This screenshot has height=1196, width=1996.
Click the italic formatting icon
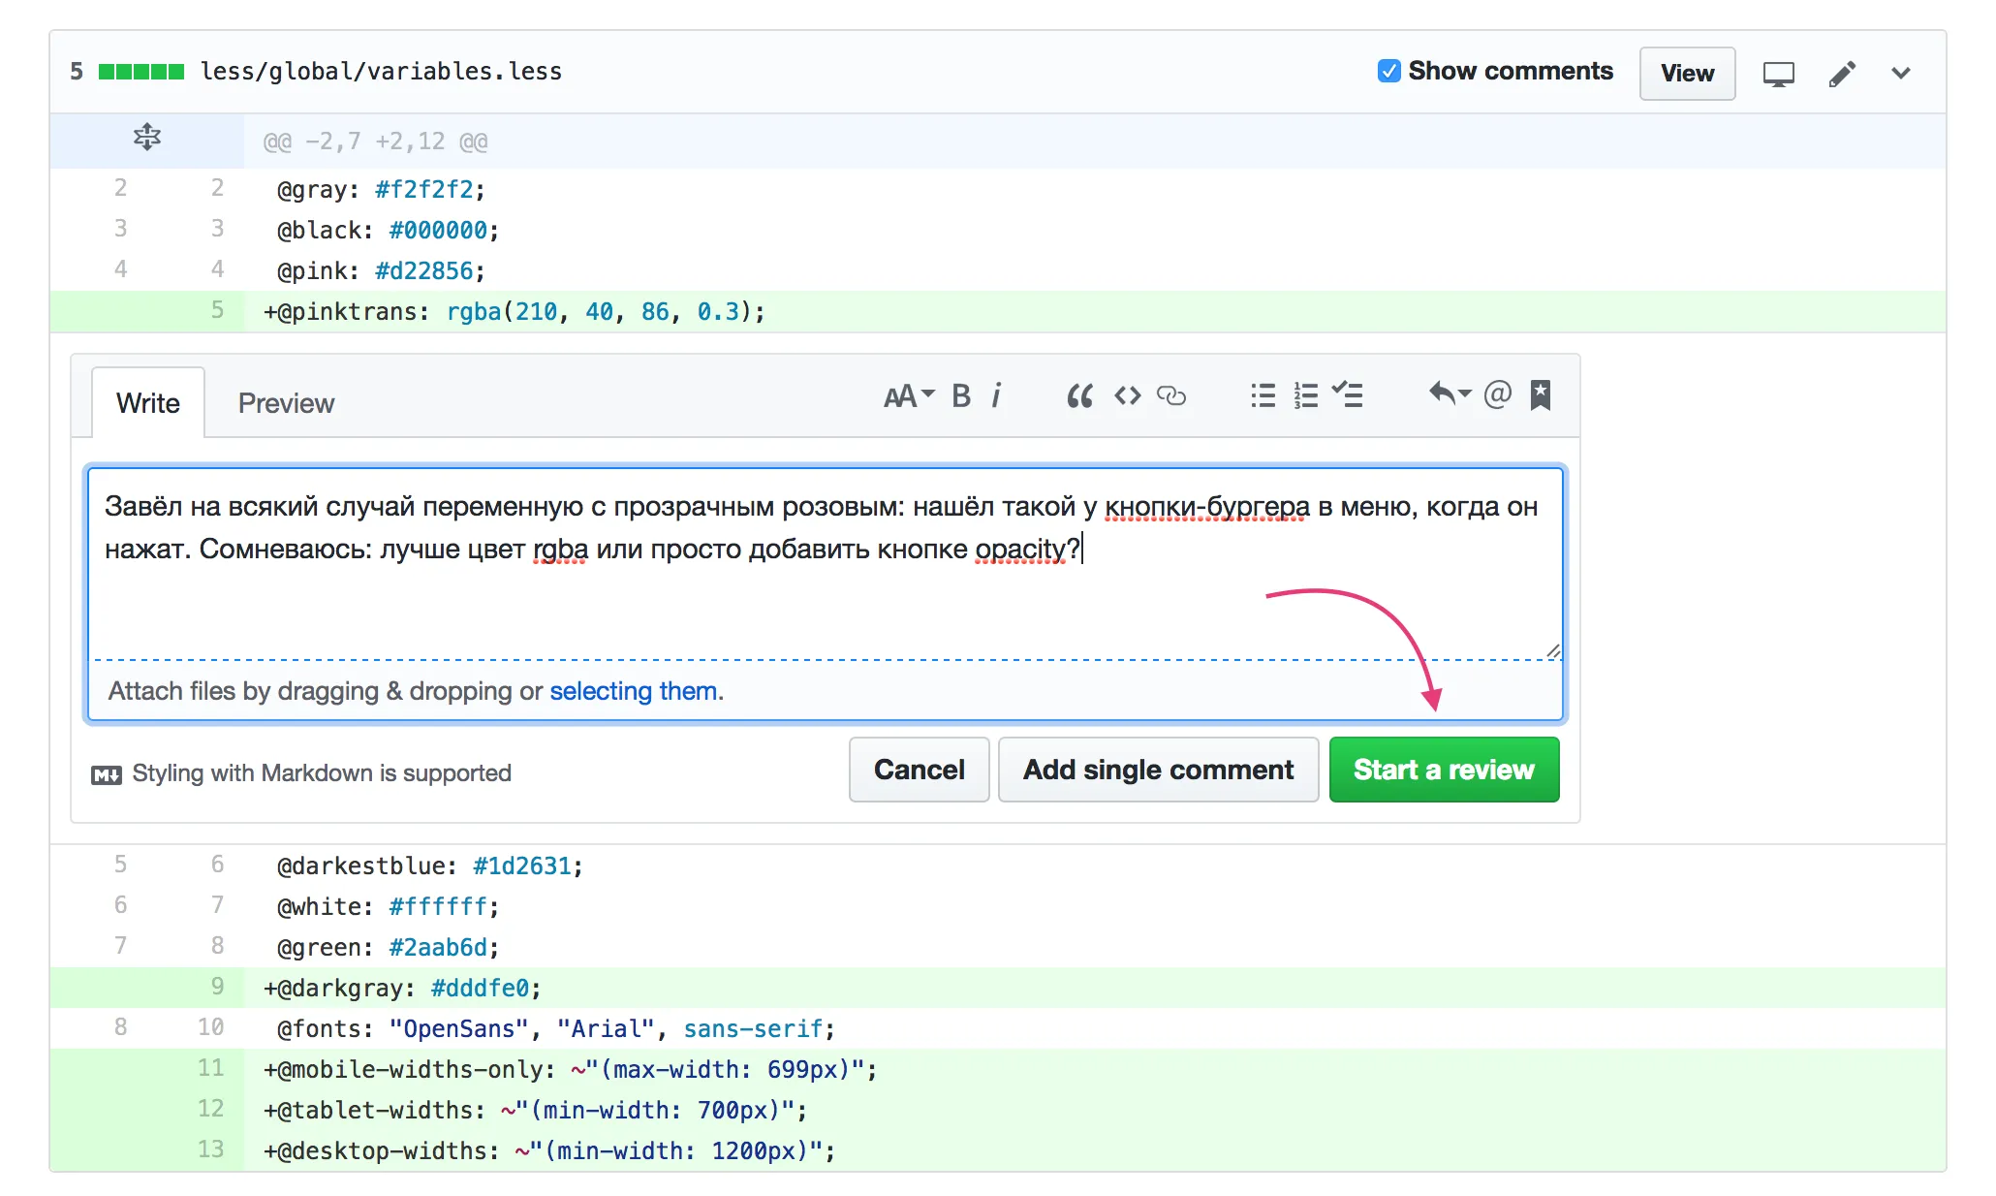point(996,395)
